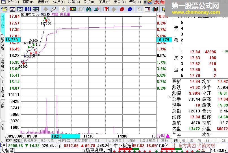Select the 量比 indicator tab

pyautogui.click(x=98, y=140)
